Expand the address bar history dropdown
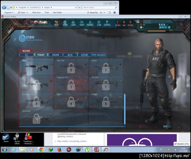The height and width of the screenshot is (159, 191). (76, 8)
